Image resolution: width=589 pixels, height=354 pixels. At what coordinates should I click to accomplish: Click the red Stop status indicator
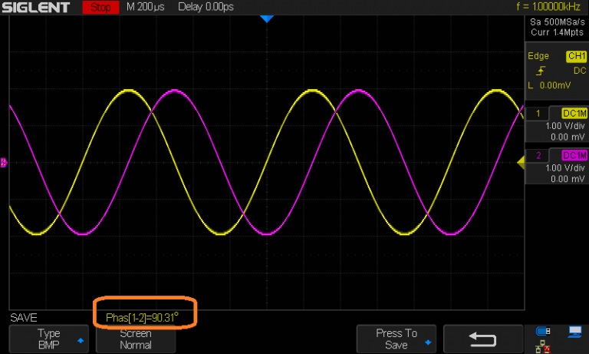[100, 8]
